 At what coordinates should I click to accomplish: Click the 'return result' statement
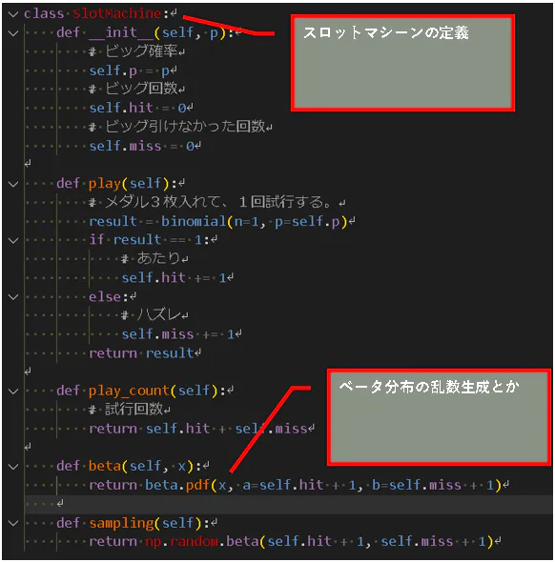pyautogui.click(x=141, y=353)
